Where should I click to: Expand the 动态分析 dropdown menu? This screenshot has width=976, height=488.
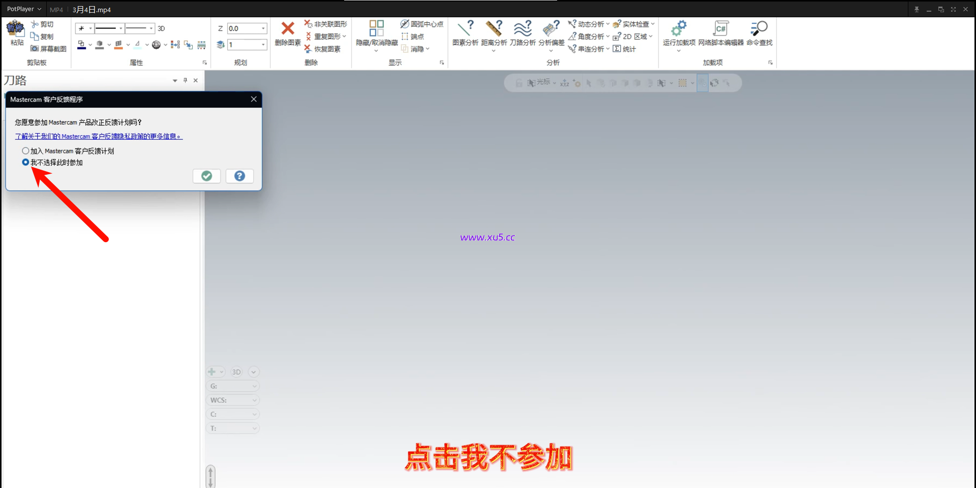[x=607, y=23]
